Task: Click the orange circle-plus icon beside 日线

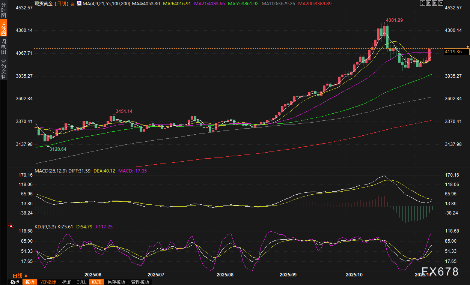Action: pos(72,3)
